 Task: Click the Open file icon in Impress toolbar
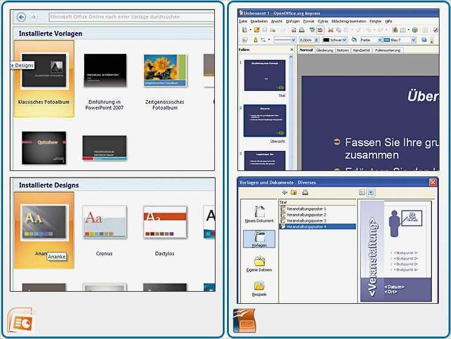point(257,30)
